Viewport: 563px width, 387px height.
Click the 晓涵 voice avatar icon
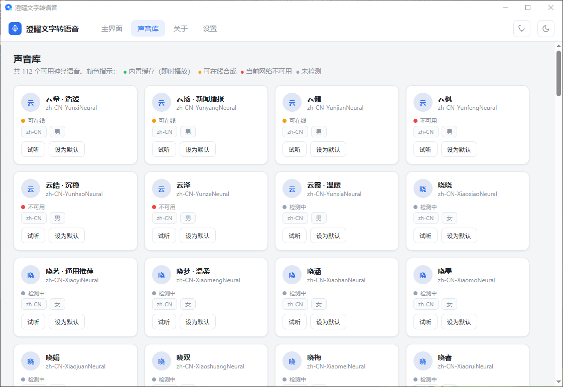tap(292, 275)
